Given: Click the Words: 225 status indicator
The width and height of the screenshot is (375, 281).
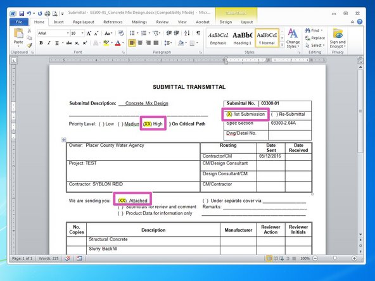Looking at the screenshot, I should pos(49,258).
